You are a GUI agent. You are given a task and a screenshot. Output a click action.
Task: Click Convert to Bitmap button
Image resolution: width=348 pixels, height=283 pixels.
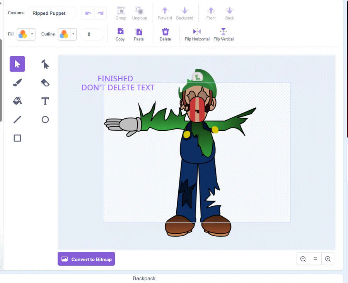(x=86, y=259)
